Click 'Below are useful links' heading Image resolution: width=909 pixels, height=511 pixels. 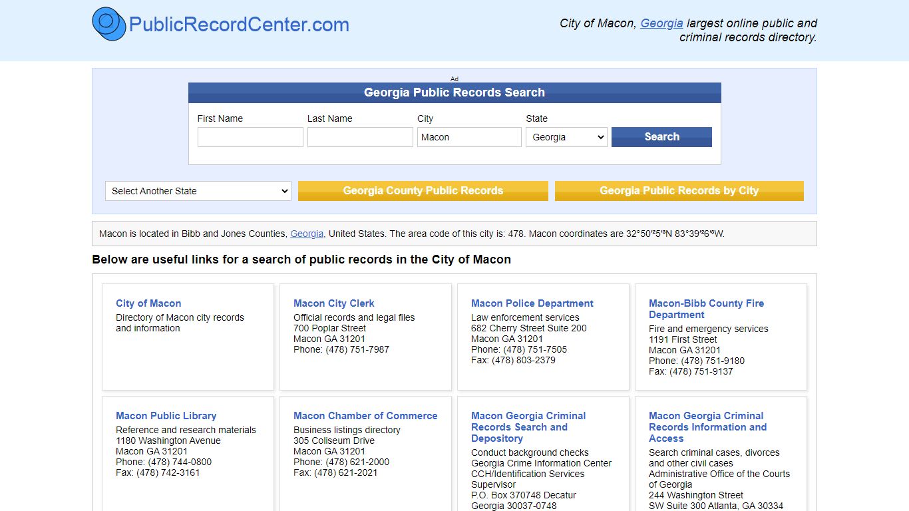pos(301,259)
